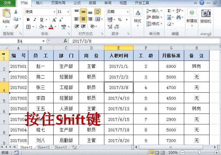Toggle Italic formatting
Screen dimensions: 221x155
pos(35,20)
